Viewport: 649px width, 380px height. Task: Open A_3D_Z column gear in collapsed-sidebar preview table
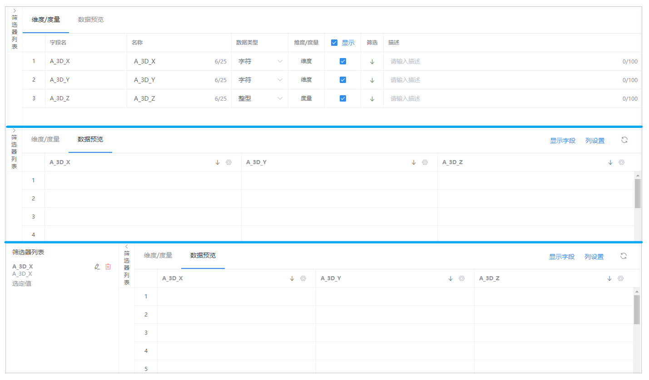pos(621,162)
